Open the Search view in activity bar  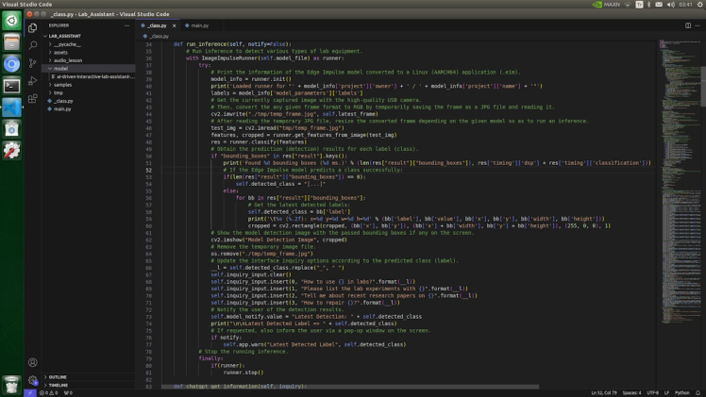tap(33, 45)
